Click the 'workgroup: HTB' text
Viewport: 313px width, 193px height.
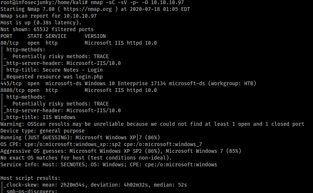click(232, 83)
